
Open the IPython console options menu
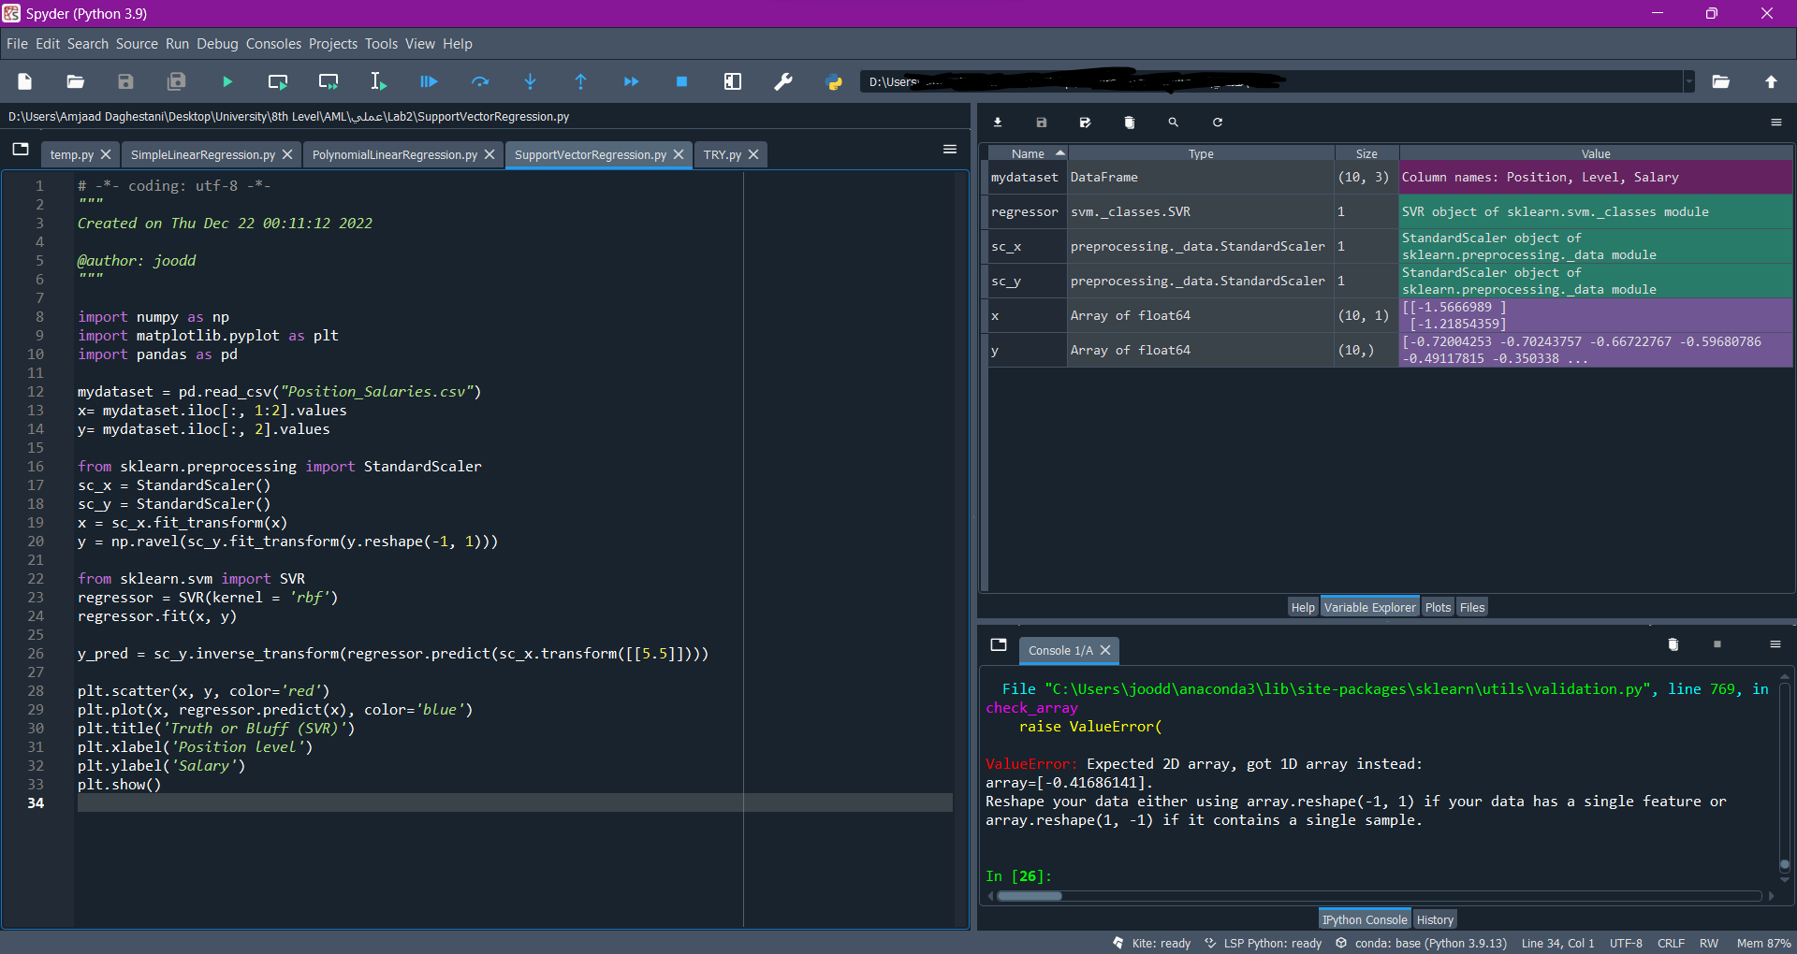pos(1775,644)
